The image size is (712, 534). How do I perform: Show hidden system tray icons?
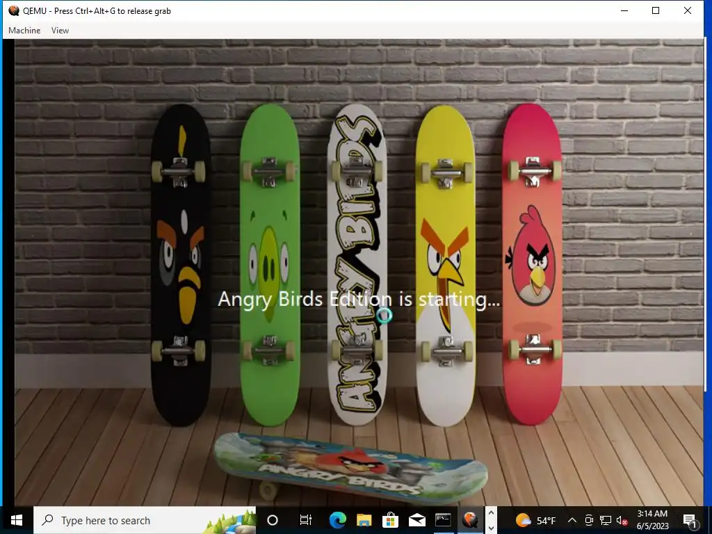[572, 520]
